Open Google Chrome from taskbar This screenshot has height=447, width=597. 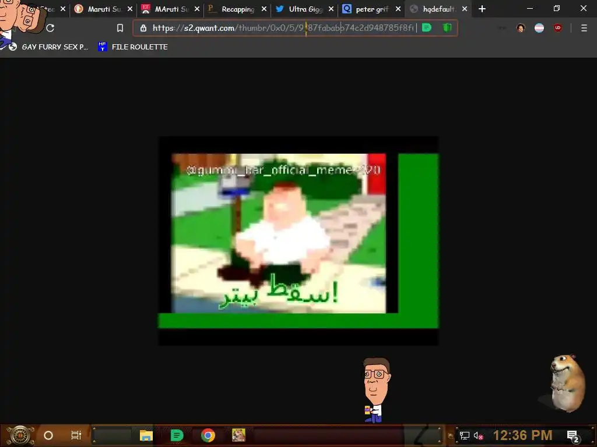click(x=208, y=435)
